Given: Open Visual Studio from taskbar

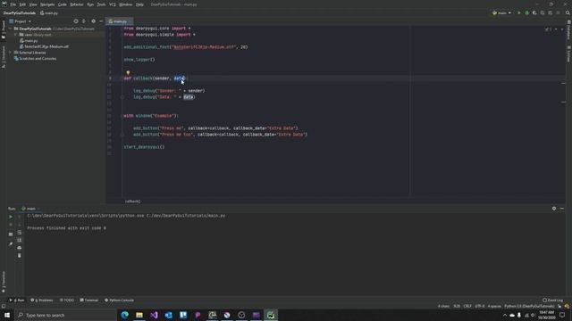Looking at the screenshot, I should pyautogui.click(x=154, y=315).
